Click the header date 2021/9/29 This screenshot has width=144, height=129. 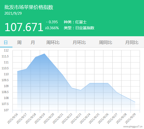pyautogui.click(x=13, y=14)
